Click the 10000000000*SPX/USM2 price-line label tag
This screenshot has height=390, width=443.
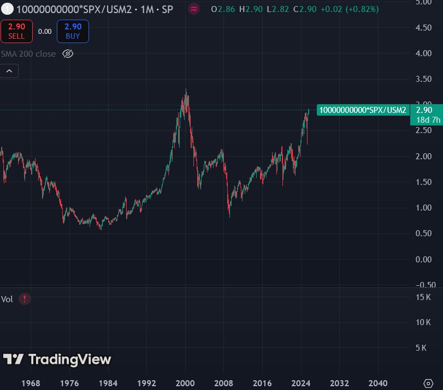coord(363,110)
